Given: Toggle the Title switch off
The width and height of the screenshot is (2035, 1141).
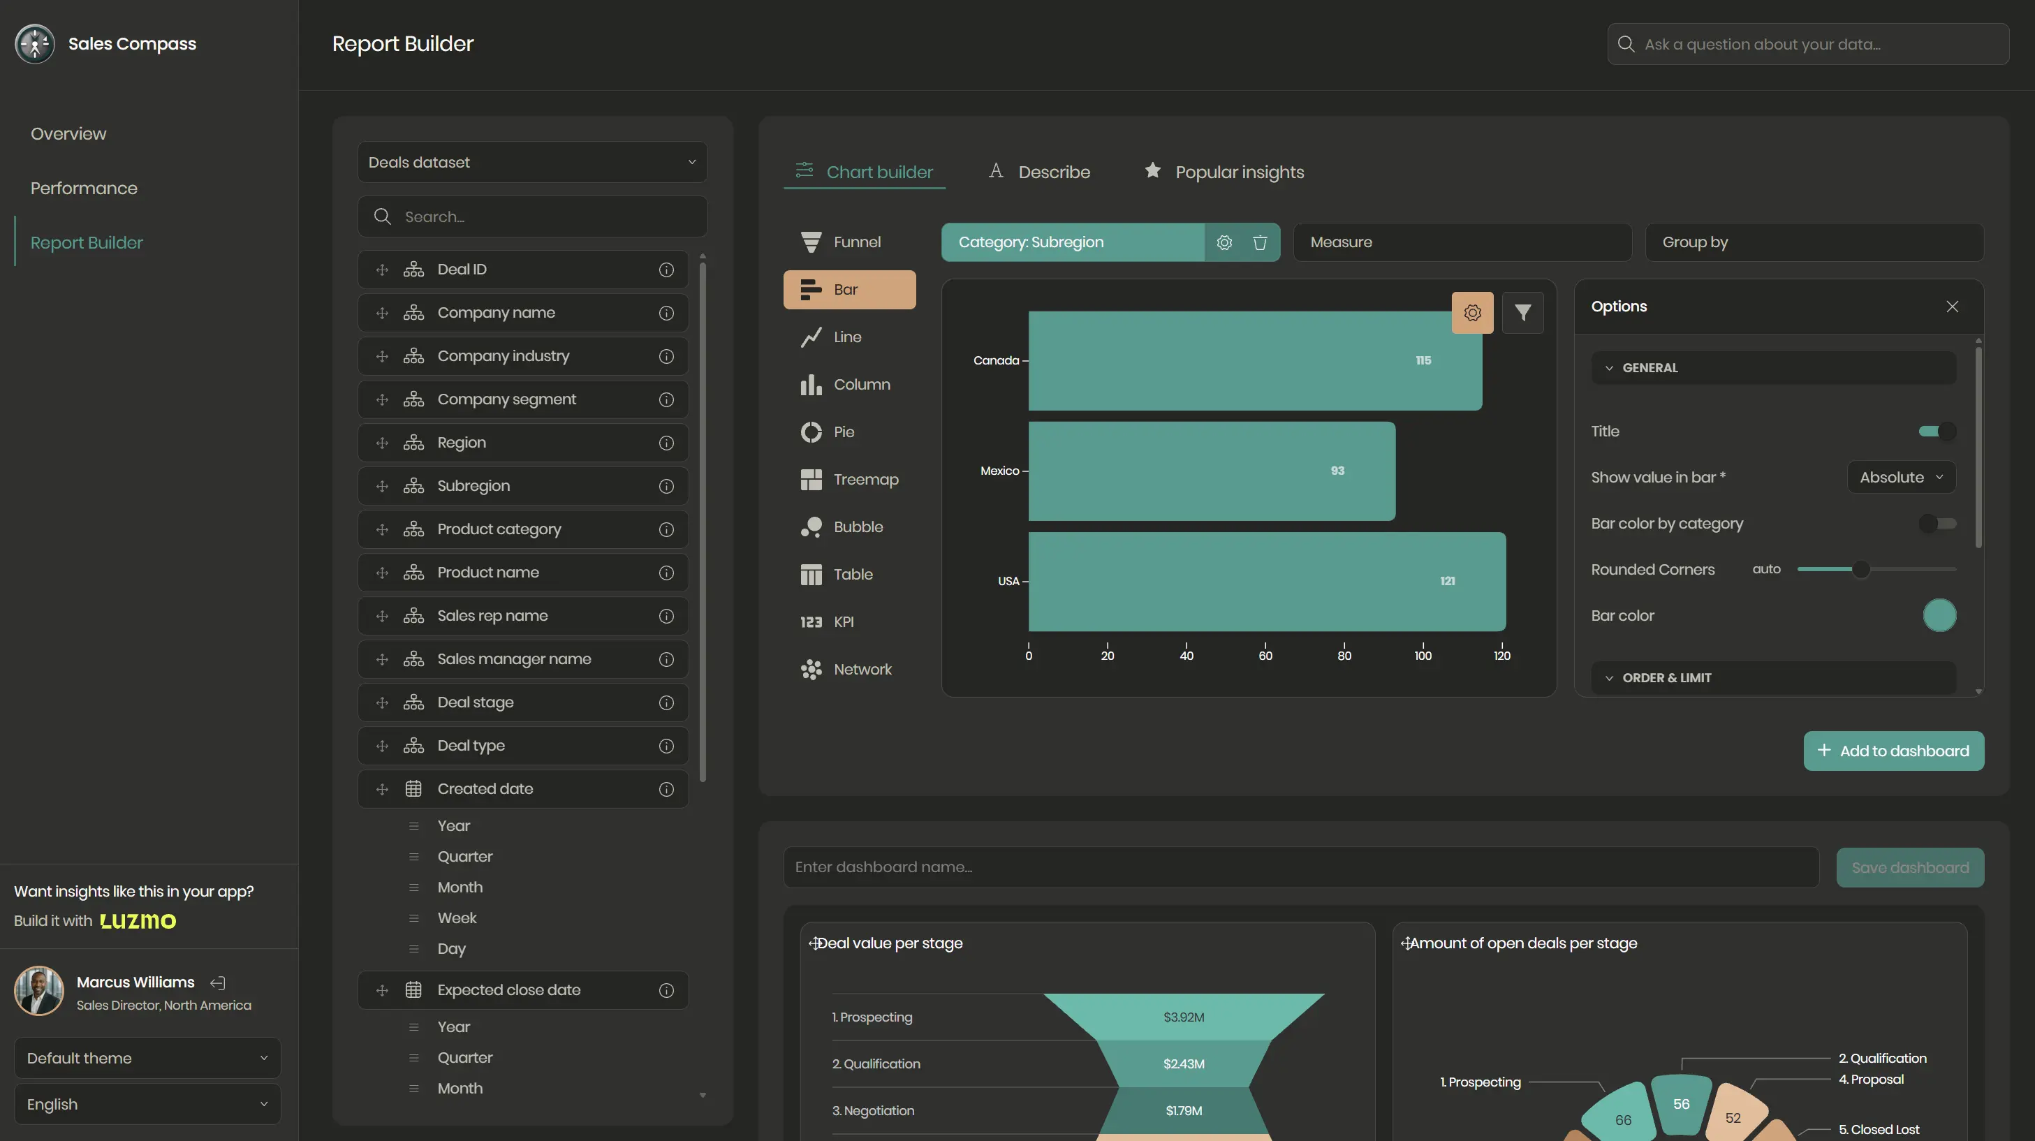Looking at the screenshot, I should (1937, 432).
